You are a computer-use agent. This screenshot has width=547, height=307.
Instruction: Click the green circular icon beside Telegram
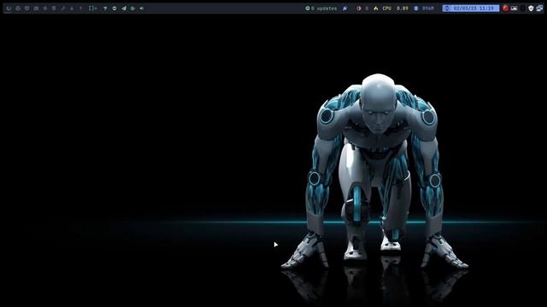(133, 9)
